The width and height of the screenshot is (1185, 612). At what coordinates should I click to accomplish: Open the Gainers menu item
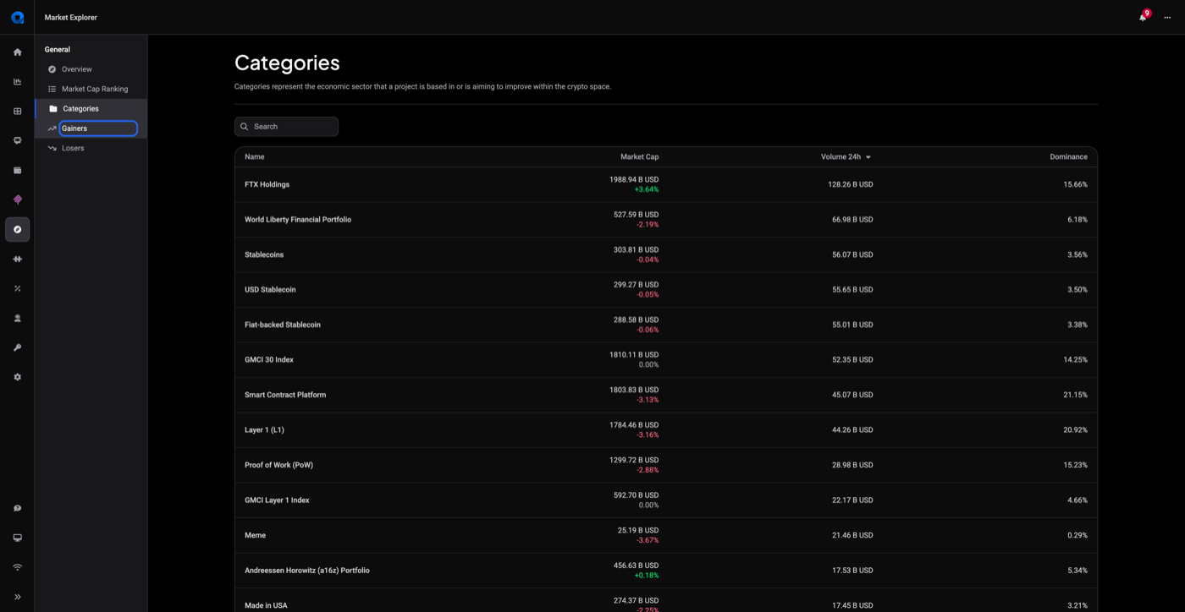pos(91,128)
